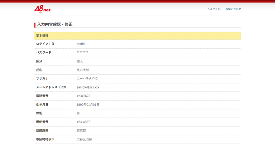
Task: Select the 市区町村以下 field label
Action: [45, 139]
